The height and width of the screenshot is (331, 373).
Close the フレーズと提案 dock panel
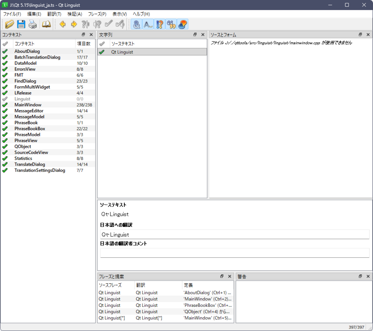pyautogui.click(x=230, y=276)
